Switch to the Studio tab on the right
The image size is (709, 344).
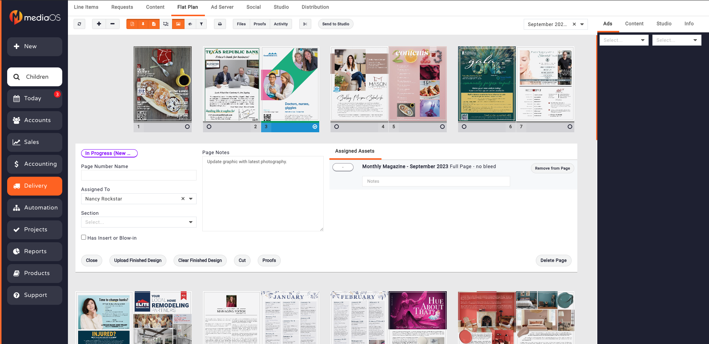tap(663, 23)
